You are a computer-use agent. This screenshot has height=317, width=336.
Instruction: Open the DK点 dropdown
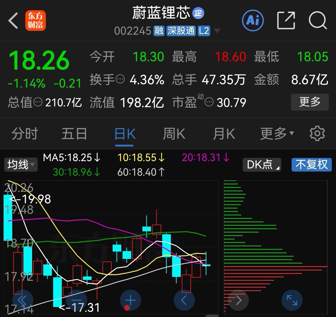coord(262,165)
